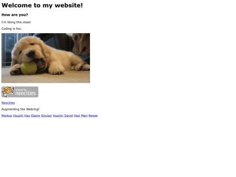Click the "Welcome to my website!" heading

point(42,5)
